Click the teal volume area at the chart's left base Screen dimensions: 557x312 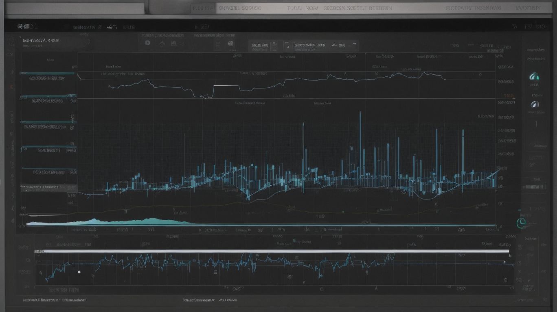point(110,221)
